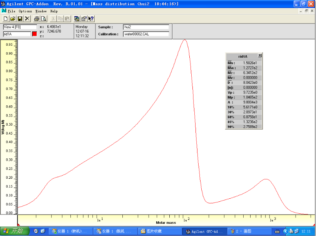Click the printer icon in system tray
The width and height of the screenshot is (316, 236).
pyautogui.click(x=291, y=231)
